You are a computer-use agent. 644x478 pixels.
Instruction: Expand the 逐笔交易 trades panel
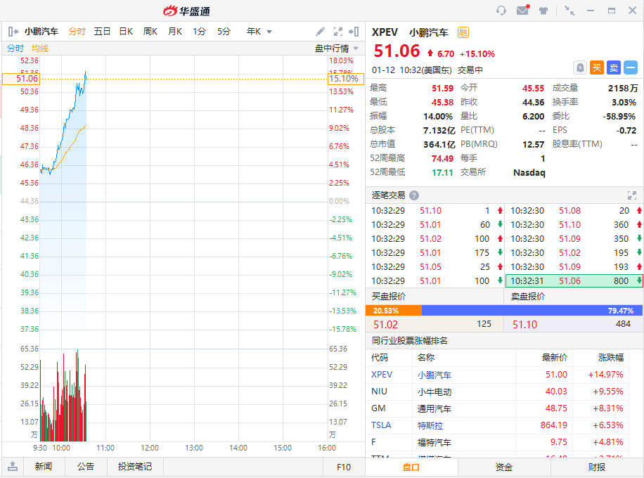pos(631,195)
